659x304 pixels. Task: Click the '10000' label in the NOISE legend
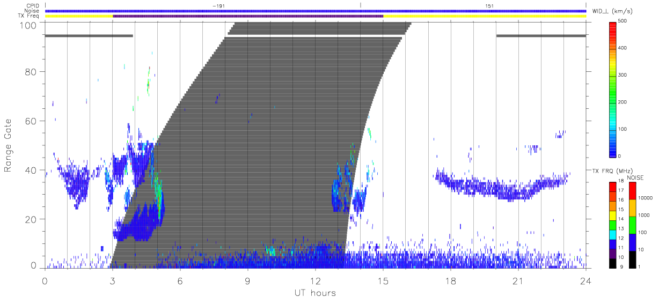click(646, 198)
